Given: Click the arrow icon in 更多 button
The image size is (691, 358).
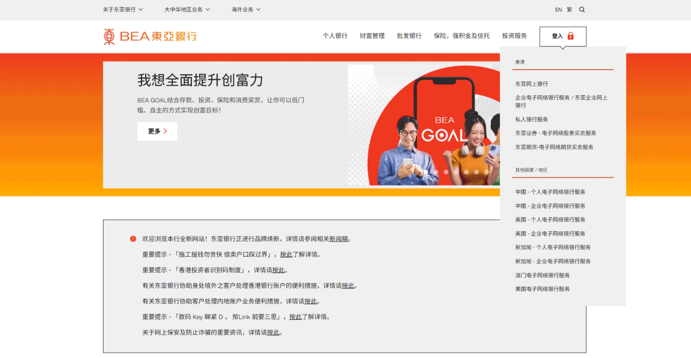Looking at the screenshot, I should pos(165,131).
